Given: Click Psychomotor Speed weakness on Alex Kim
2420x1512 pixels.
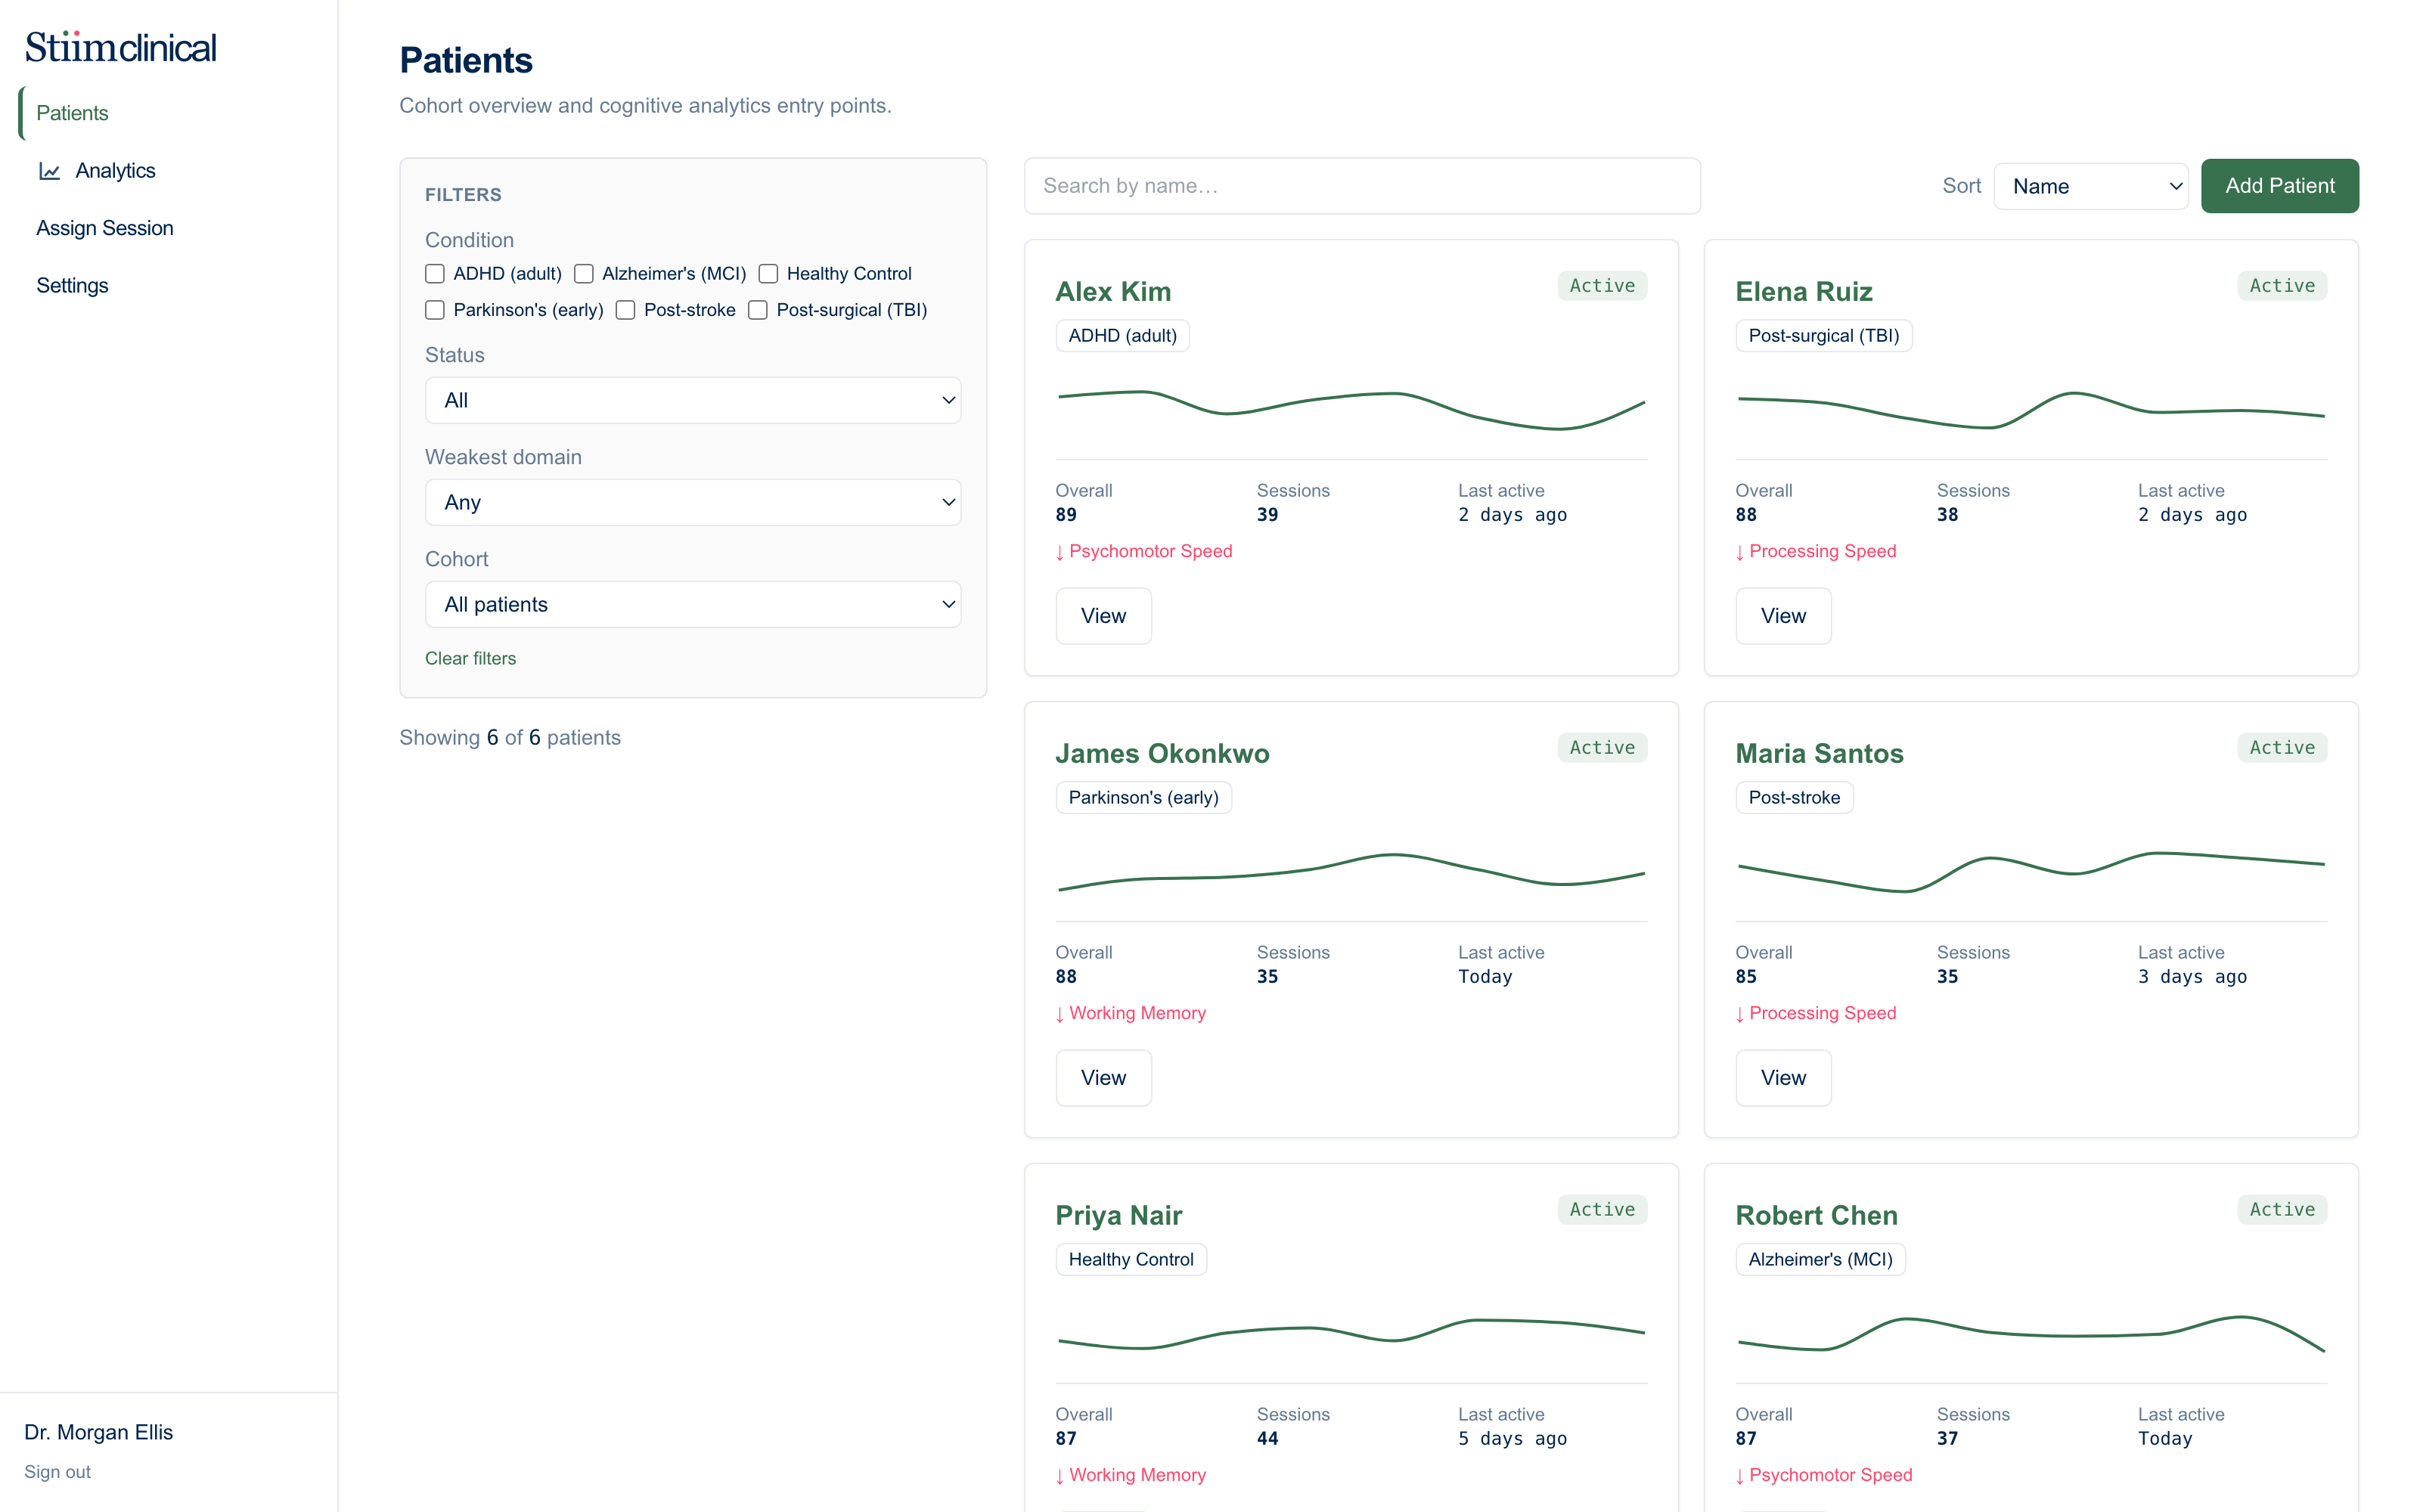Looking at the screenshot, I should (x=1144, y=551).
